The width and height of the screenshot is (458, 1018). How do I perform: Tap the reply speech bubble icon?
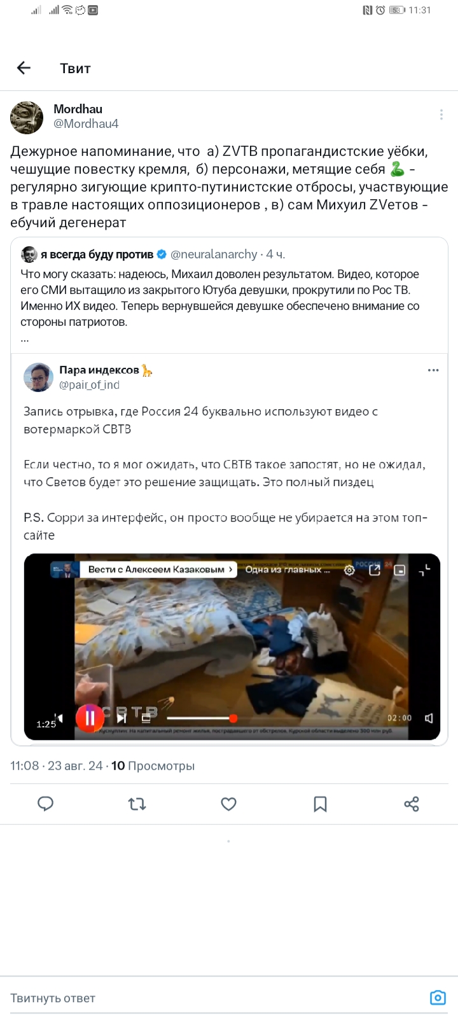(x=46, y=804)
